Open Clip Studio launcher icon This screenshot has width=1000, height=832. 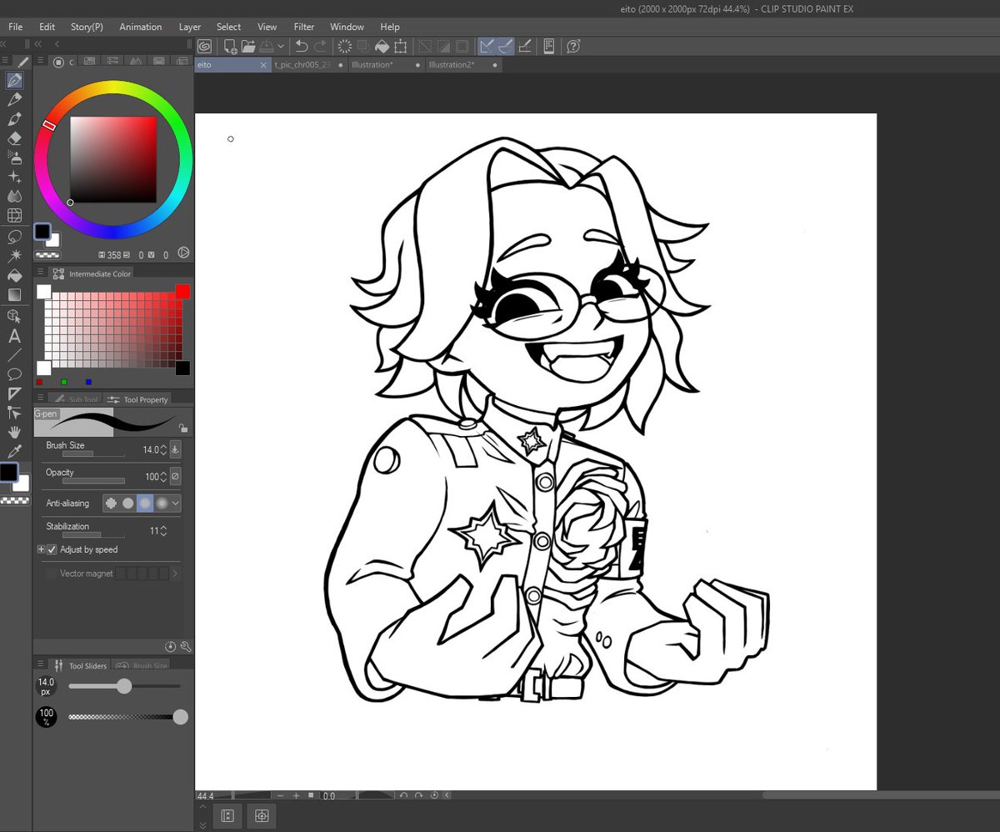coord(205,47)
